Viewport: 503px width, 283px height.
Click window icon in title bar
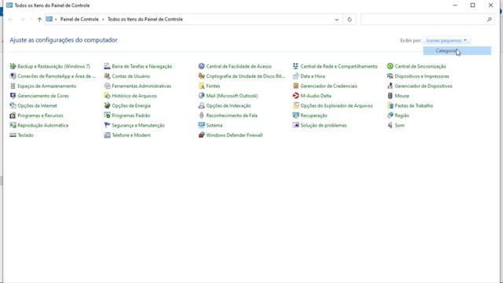(9, 6)
